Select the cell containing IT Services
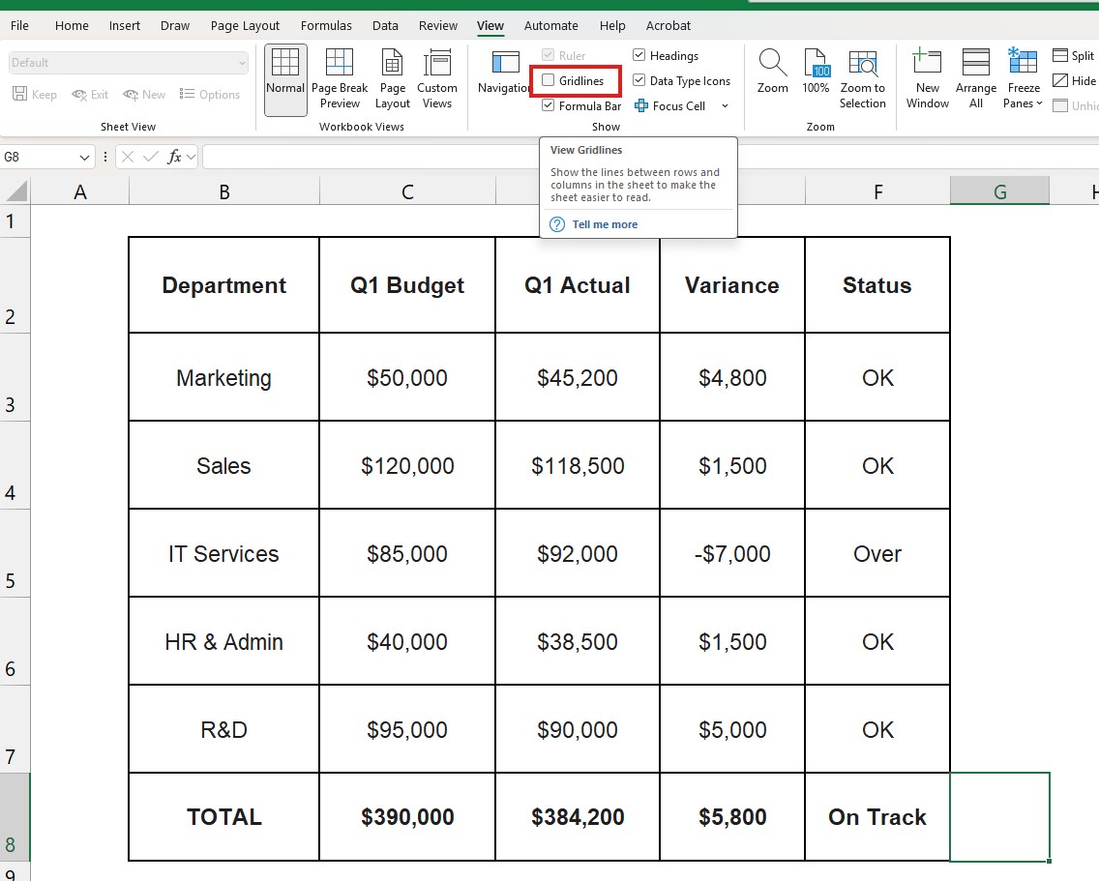 tap(223, 553)
